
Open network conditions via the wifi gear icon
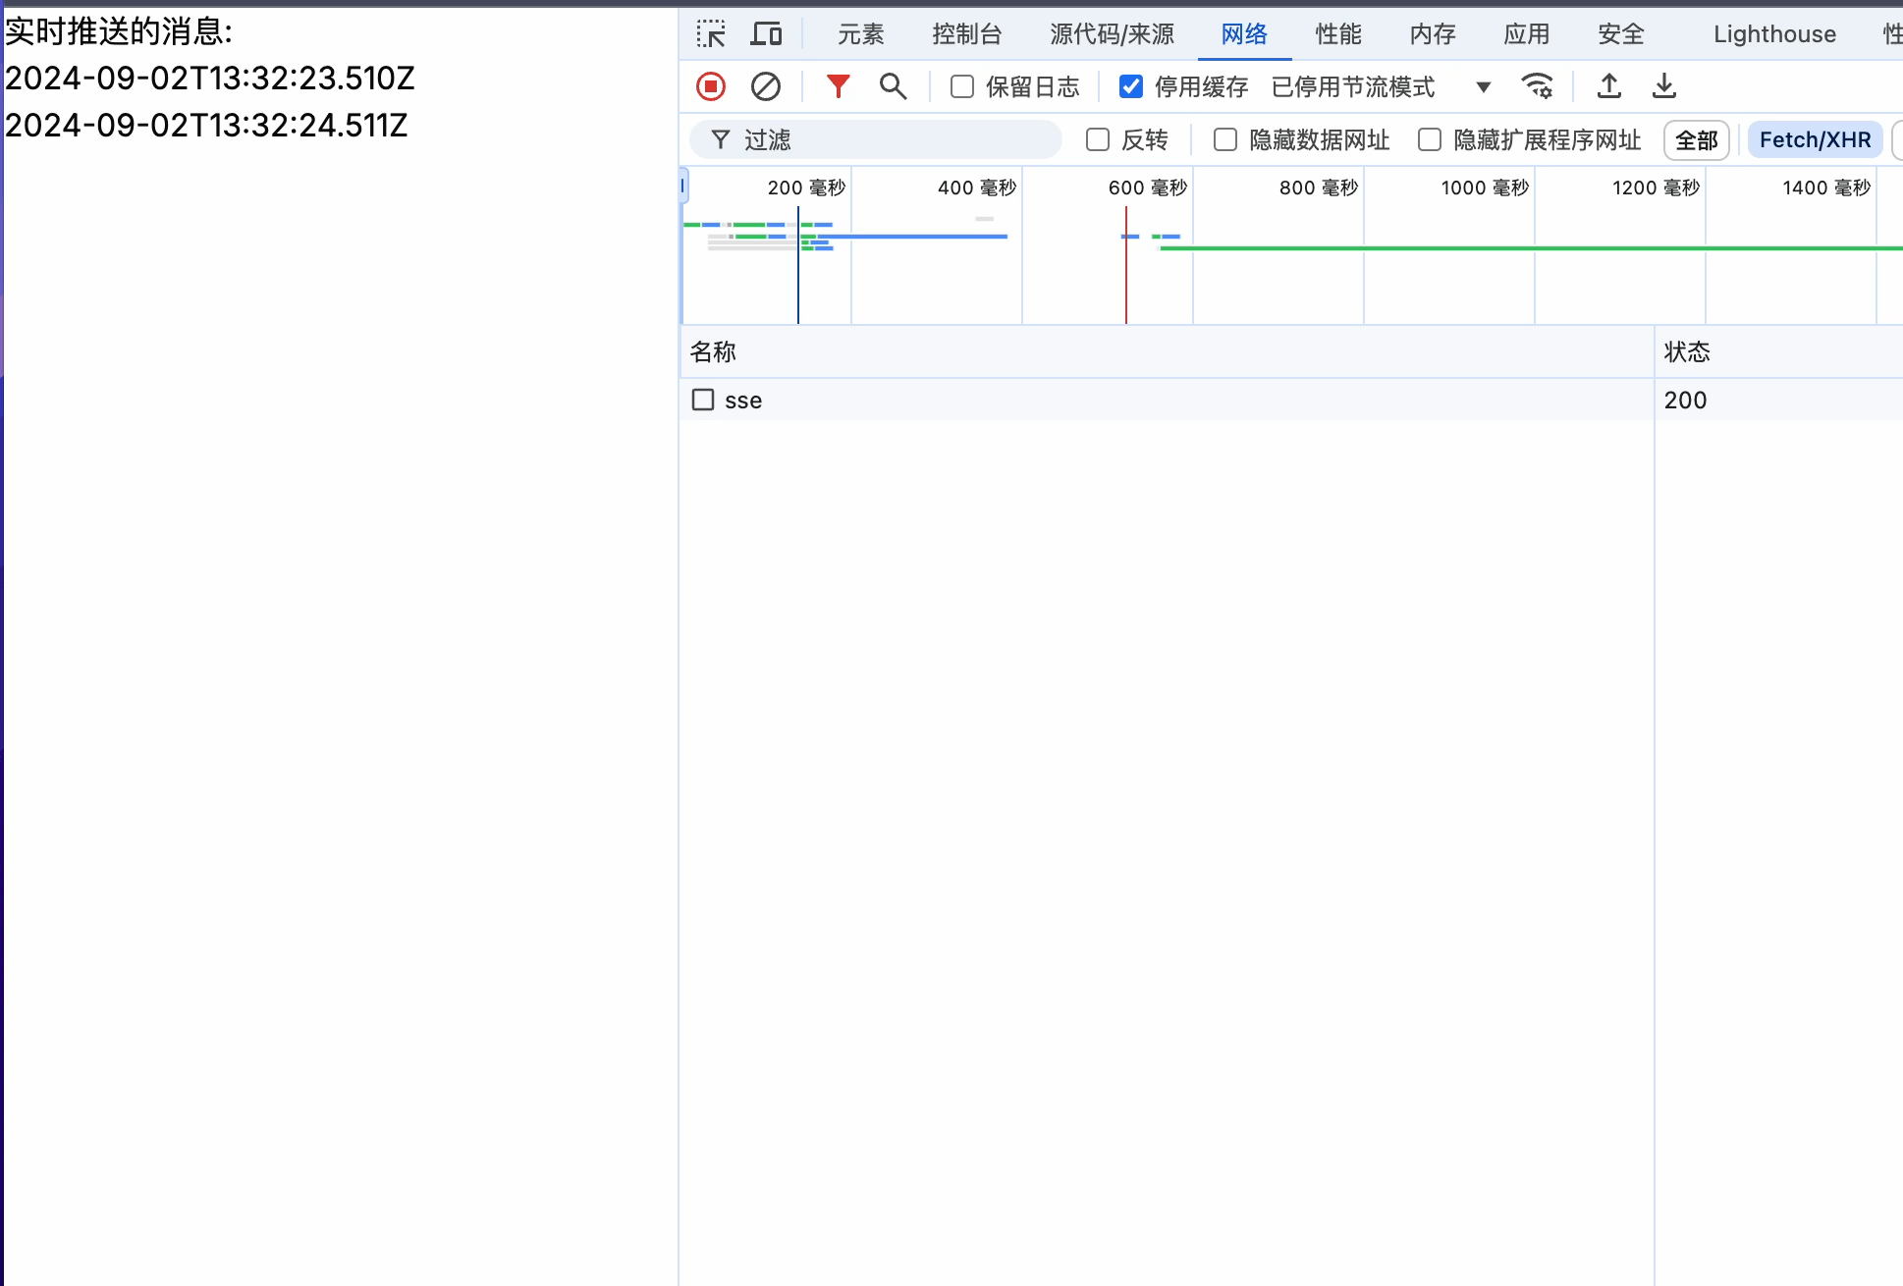pos(1538,86)
